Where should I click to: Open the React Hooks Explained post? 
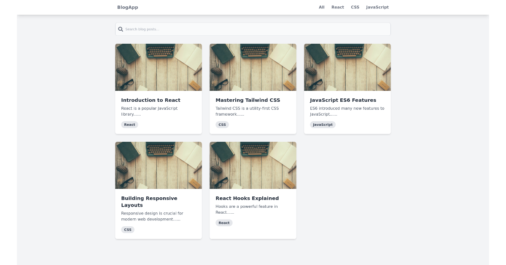pos(247,198)
